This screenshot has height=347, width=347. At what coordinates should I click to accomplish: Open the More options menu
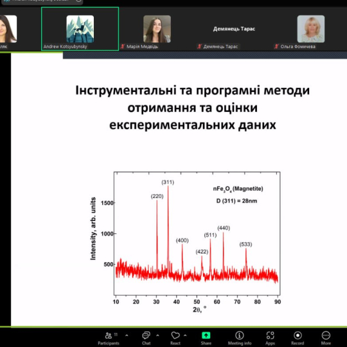[x=326, y=338]
